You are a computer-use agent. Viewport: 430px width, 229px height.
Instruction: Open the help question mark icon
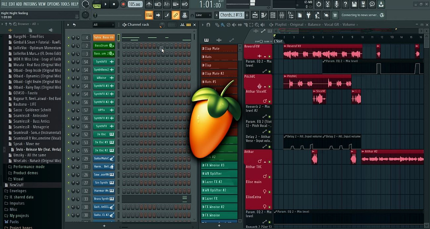click(x=345, y=4)
